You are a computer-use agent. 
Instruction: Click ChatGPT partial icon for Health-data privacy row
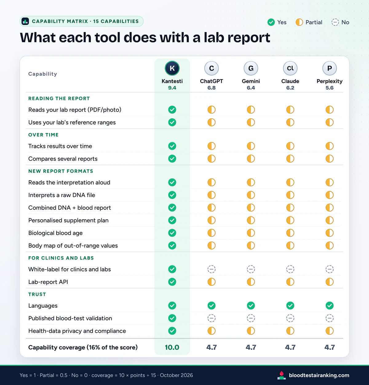click(x=212, y=331)
